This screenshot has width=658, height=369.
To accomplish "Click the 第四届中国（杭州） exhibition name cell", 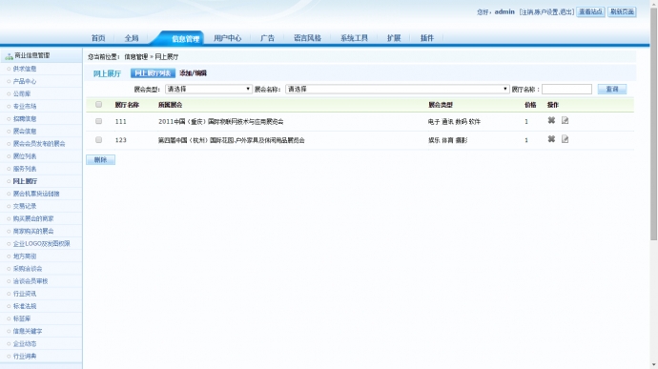I will (231, 140).
